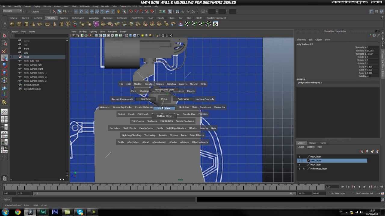
Task: Activate the Move tool in toolbox
Action: point(4,58)
